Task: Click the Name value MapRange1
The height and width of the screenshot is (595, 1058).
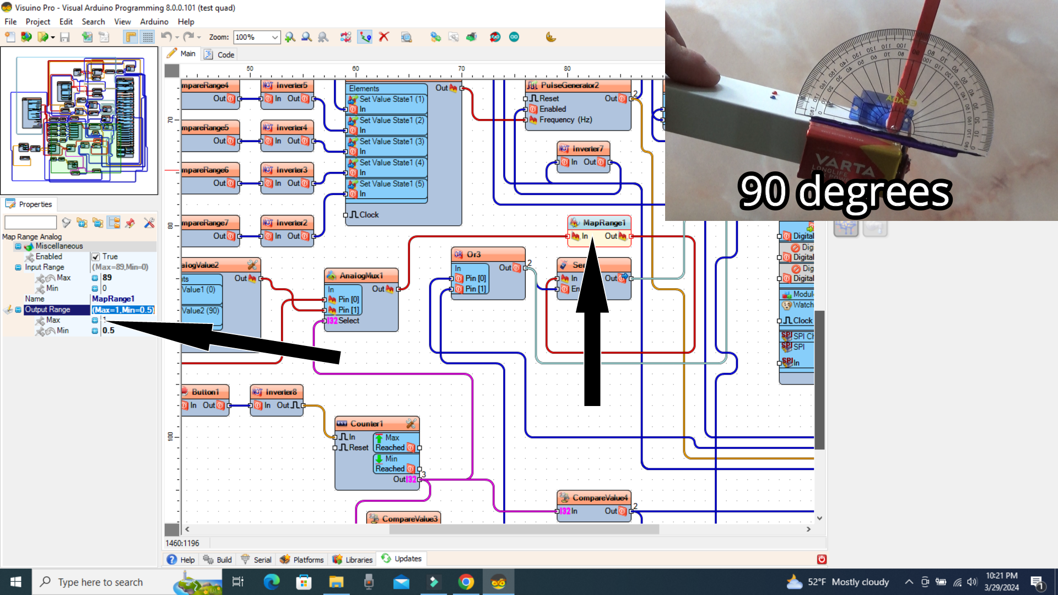Action: [x=113, y=299]
